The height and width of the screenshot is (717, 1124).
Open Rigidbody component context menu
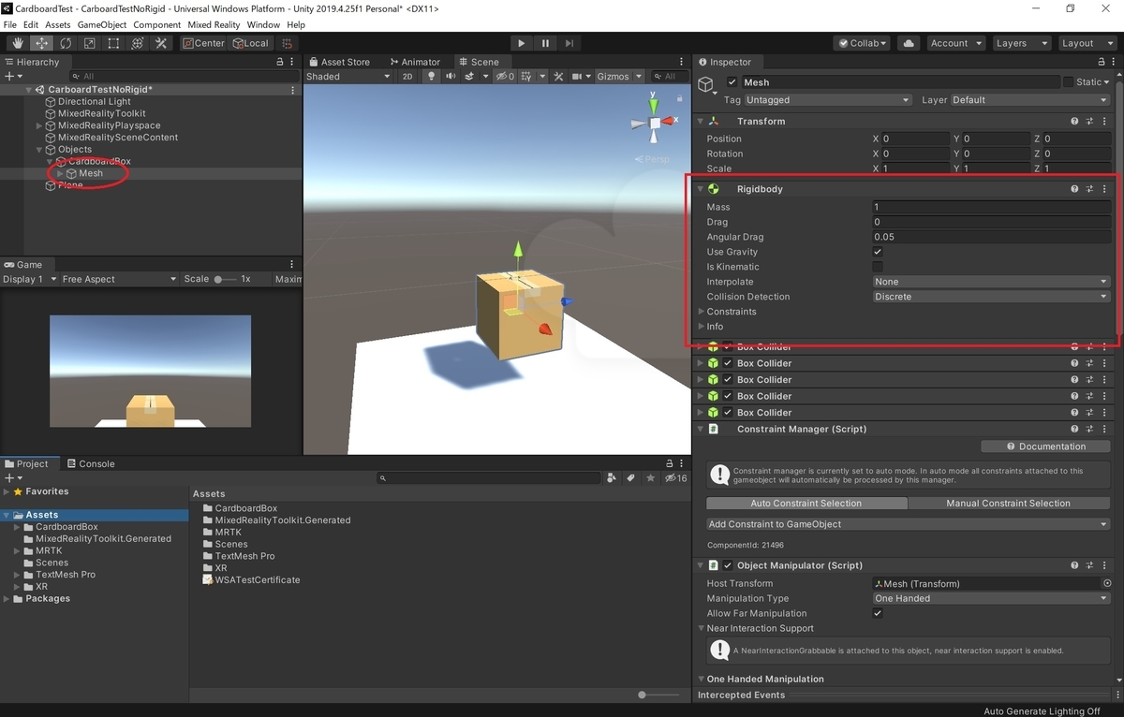click(1104, 189)
